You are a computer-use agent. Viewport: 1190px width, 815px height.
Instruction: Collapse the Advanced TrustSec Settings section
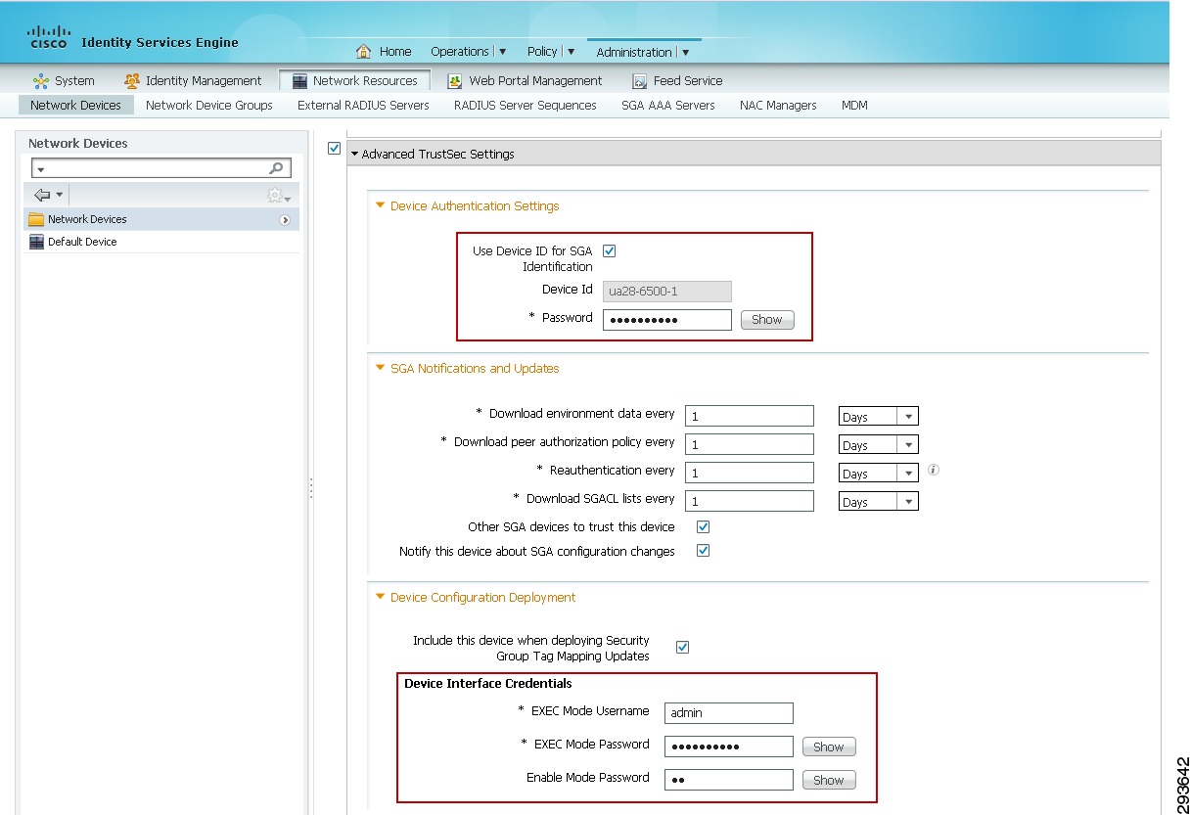point(354,155)
